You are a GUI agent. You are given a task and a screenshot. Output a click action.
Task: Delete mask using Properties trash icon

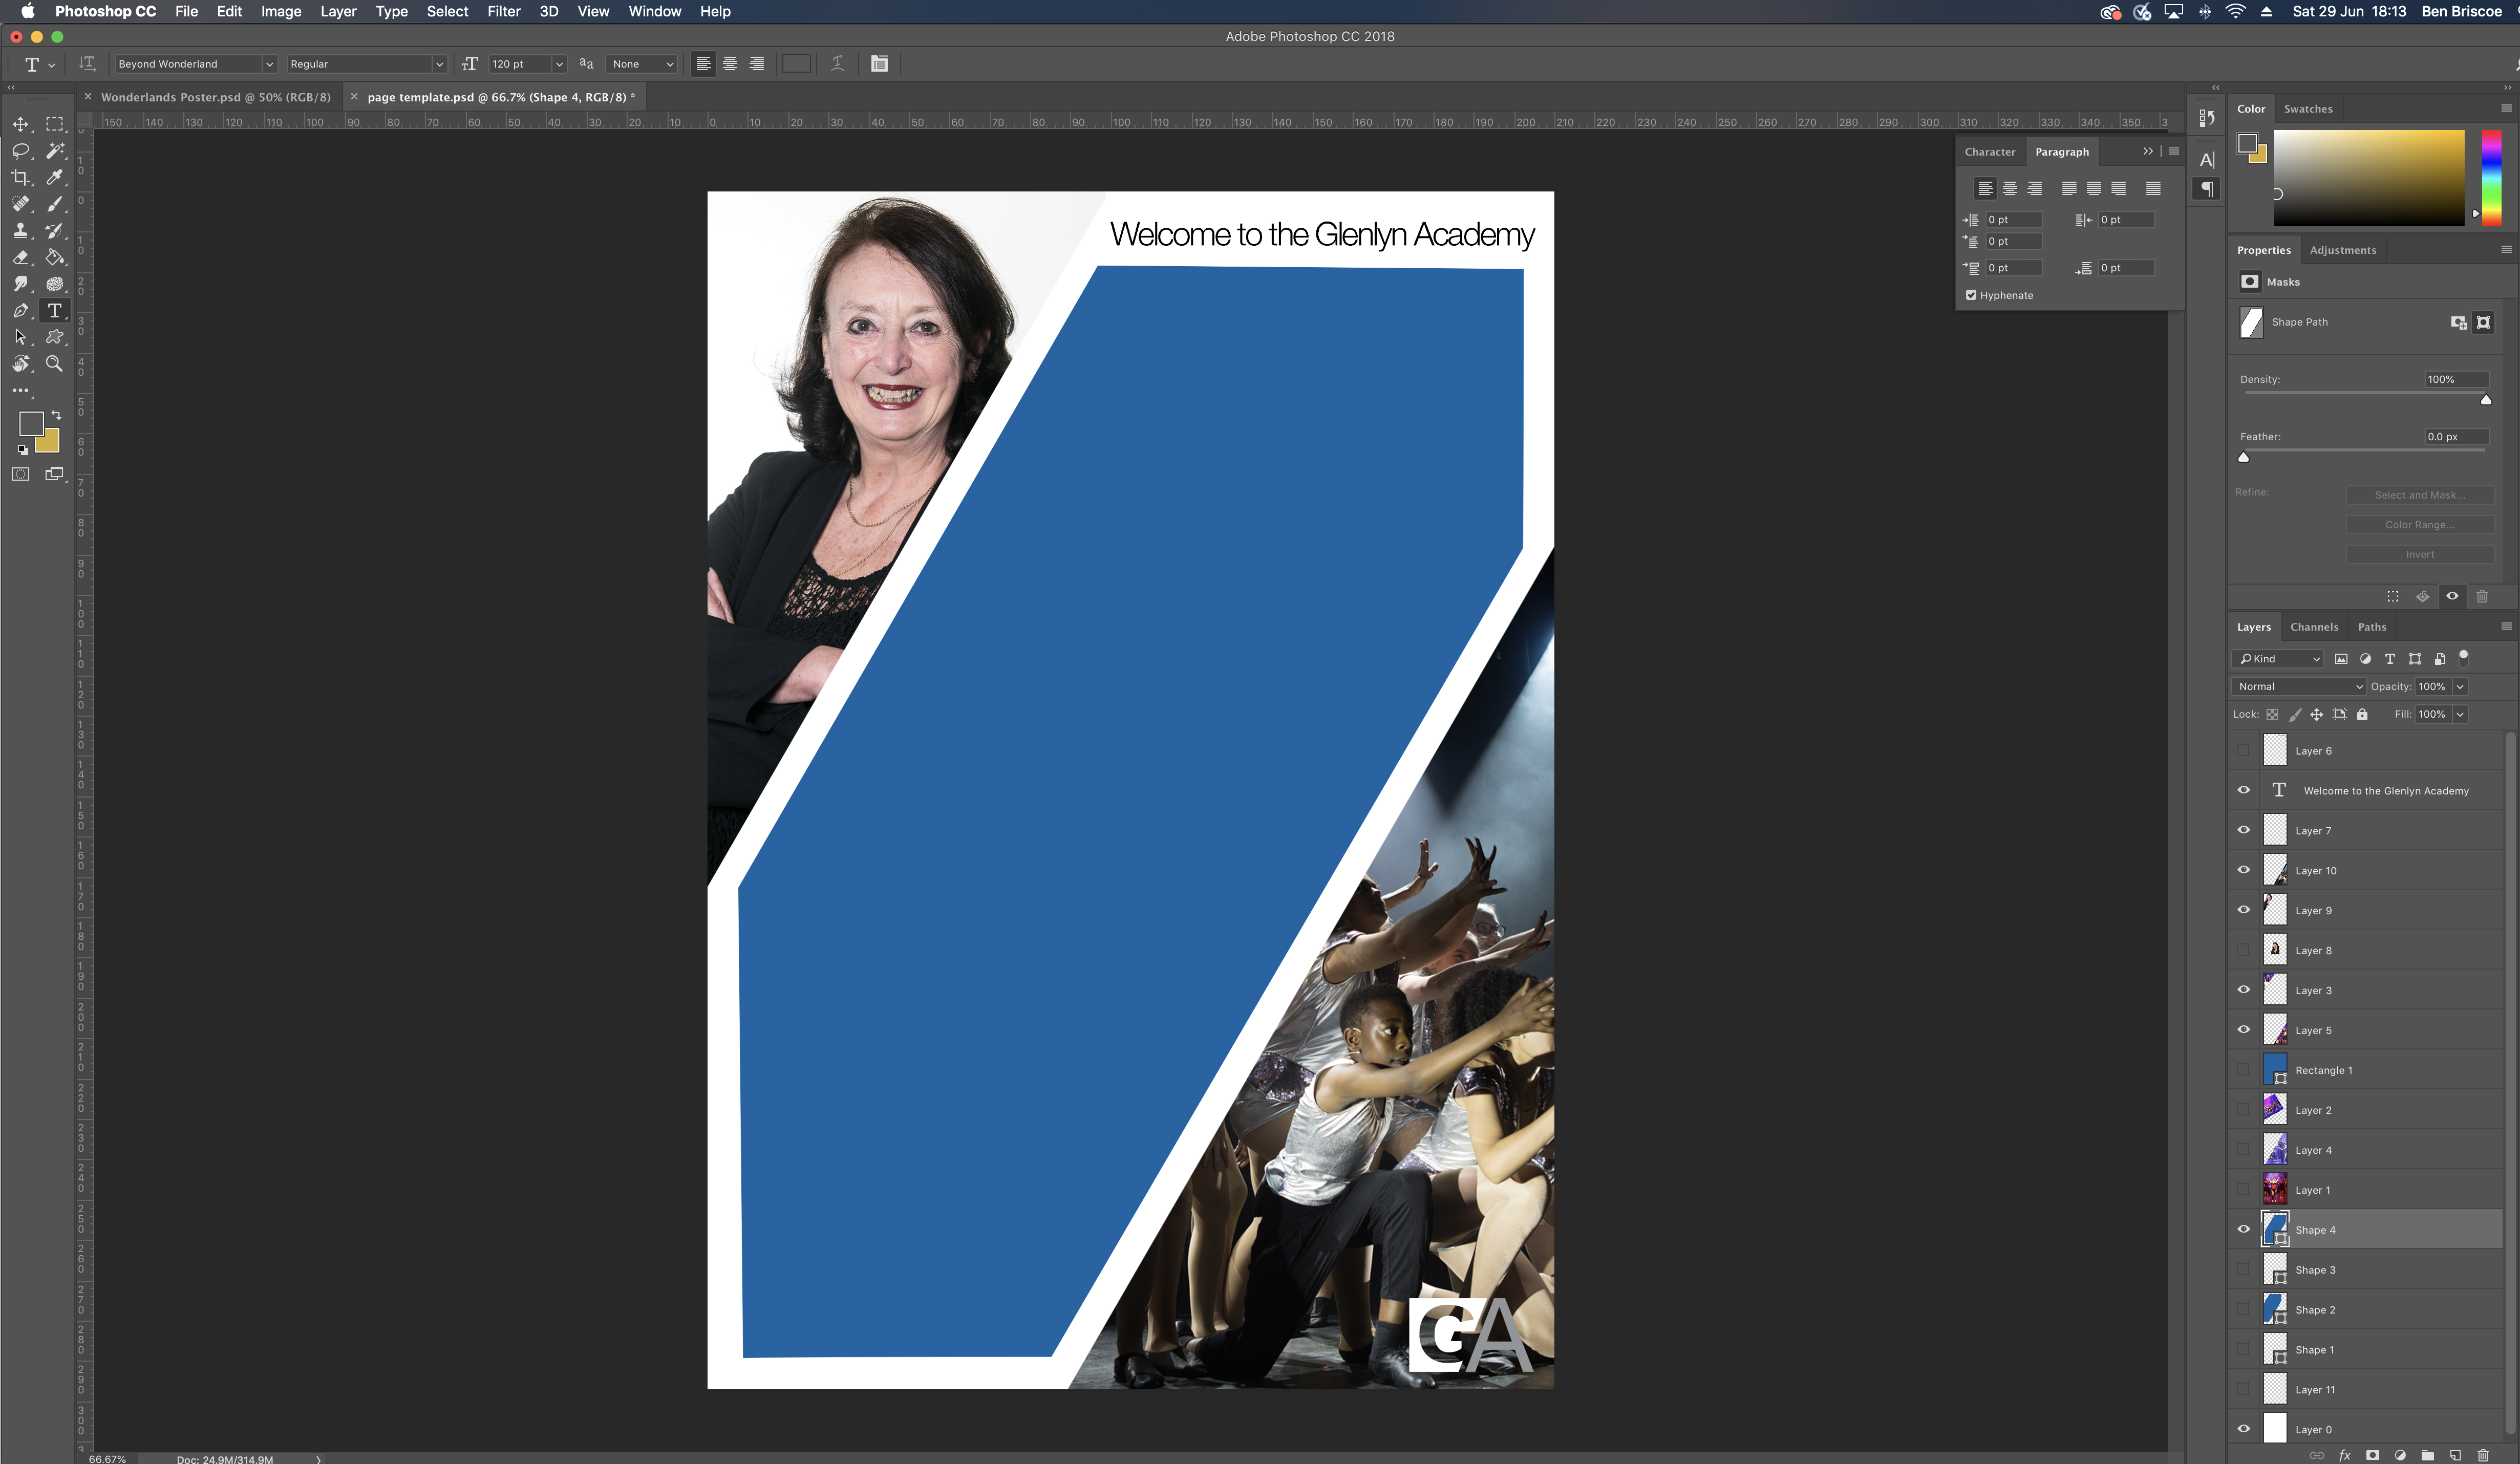tap(2482, 597)
